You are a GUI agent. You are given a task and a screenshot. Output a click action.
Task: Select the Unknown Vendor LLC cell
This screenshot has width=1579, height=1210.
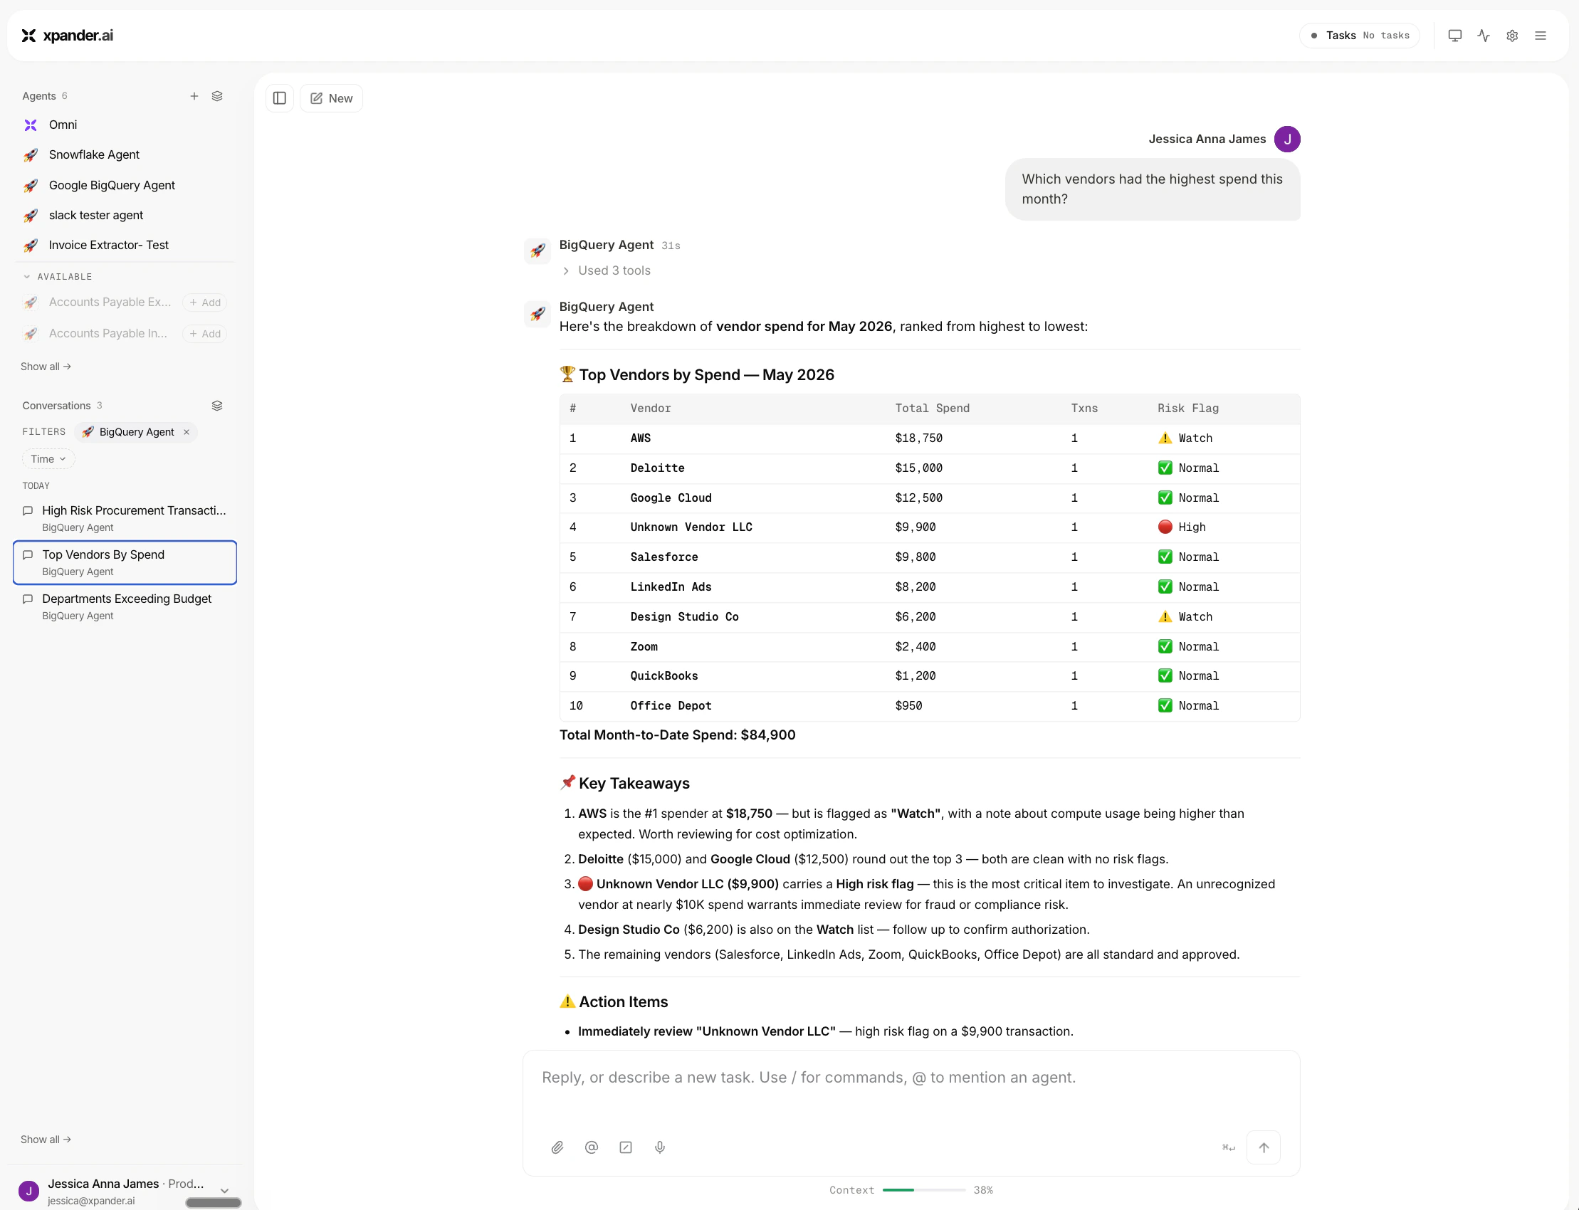(691, 527)
